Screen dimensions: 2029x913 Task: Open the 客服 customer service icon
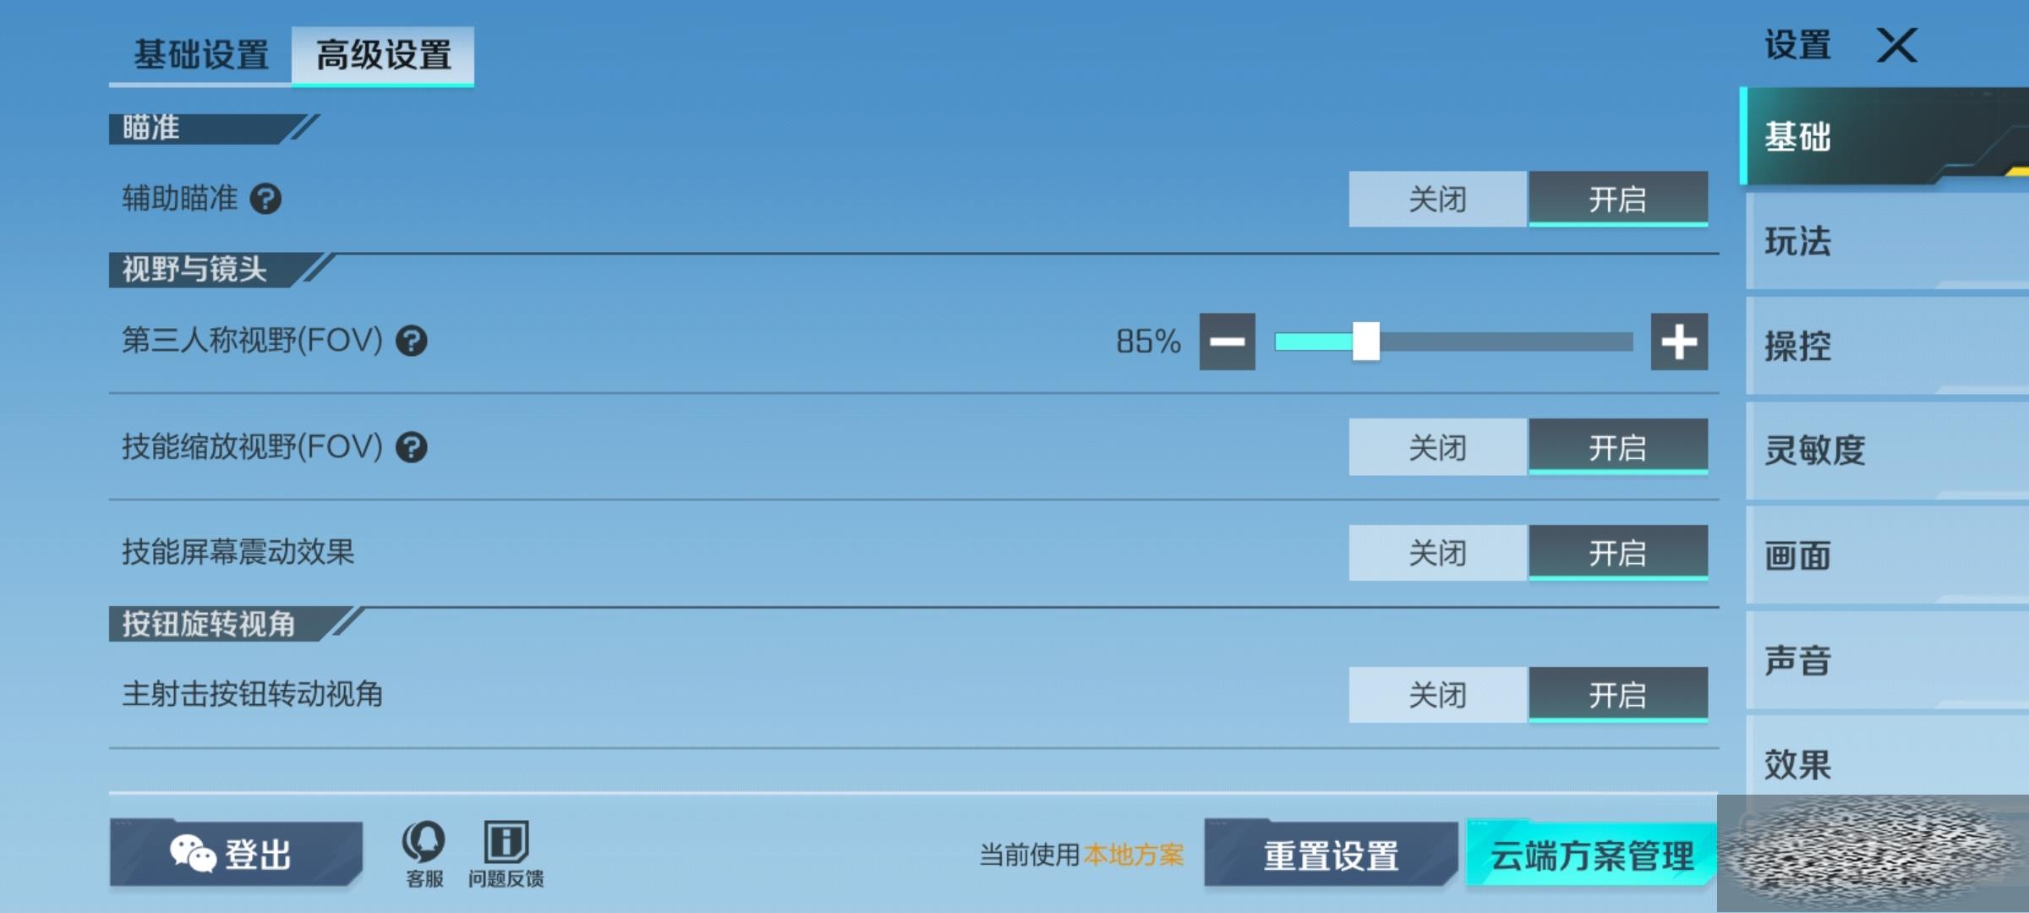424,854
